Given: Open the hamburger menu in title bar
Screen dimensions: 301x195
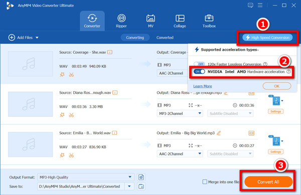Looking at the screenshot, I should 260,5.
